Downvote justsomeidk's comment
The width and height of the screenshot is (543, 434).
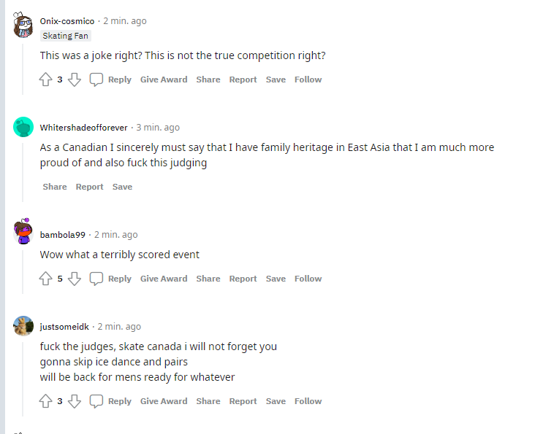74,401
